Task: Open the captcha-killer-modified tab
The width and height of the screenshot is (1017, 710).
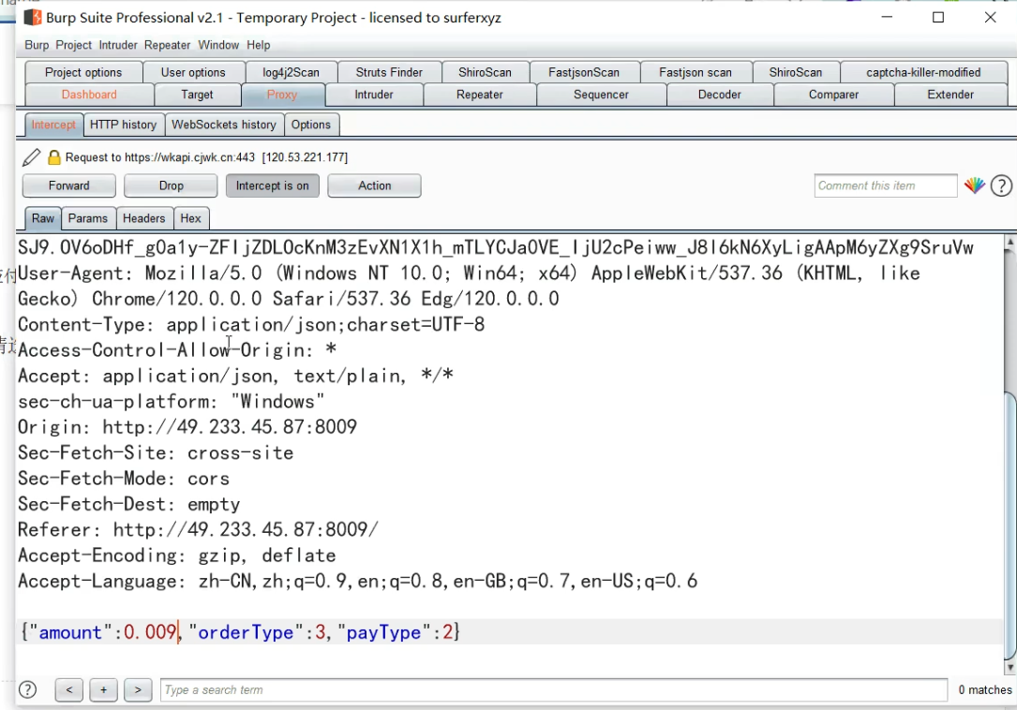Action: (923, 72)
